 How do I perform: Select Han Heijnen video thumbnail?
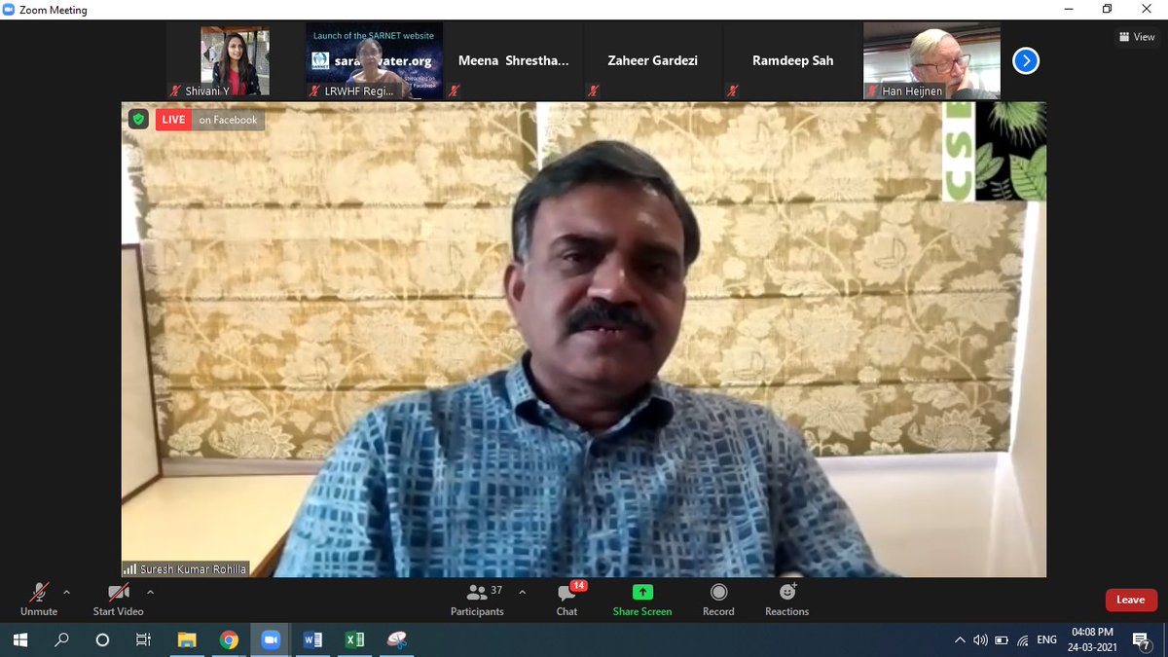pos(931,61)
